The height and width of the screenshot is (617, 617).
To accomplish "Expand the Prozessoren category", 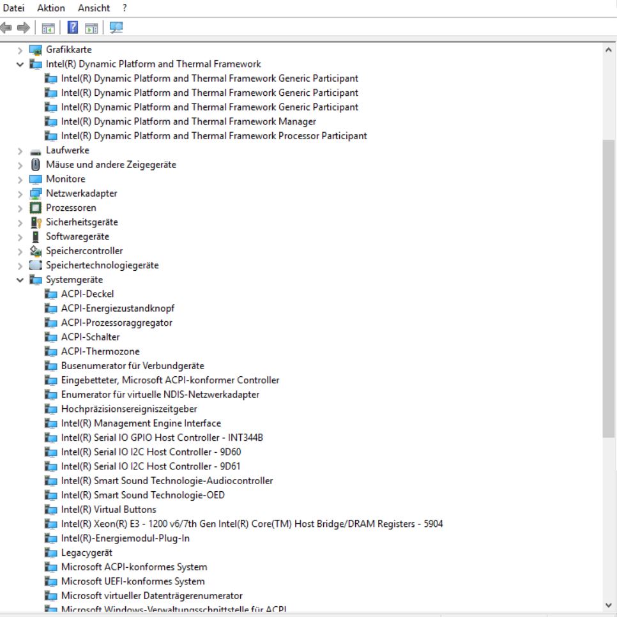I will 20,209.
